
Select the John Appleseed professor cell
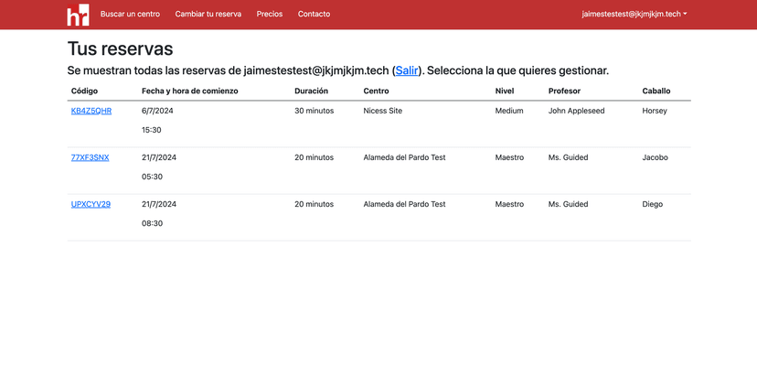(x=576, y=111)
